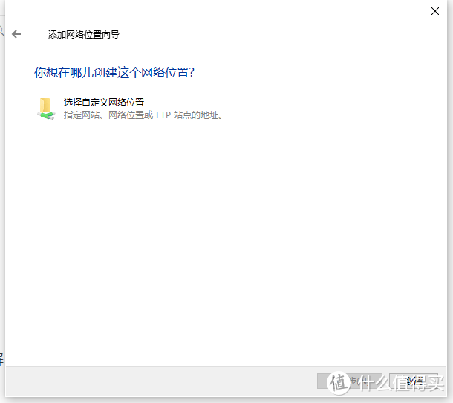Click the Next step button
The width and height of the screenshot is (453, 403).
click(350, 381)
